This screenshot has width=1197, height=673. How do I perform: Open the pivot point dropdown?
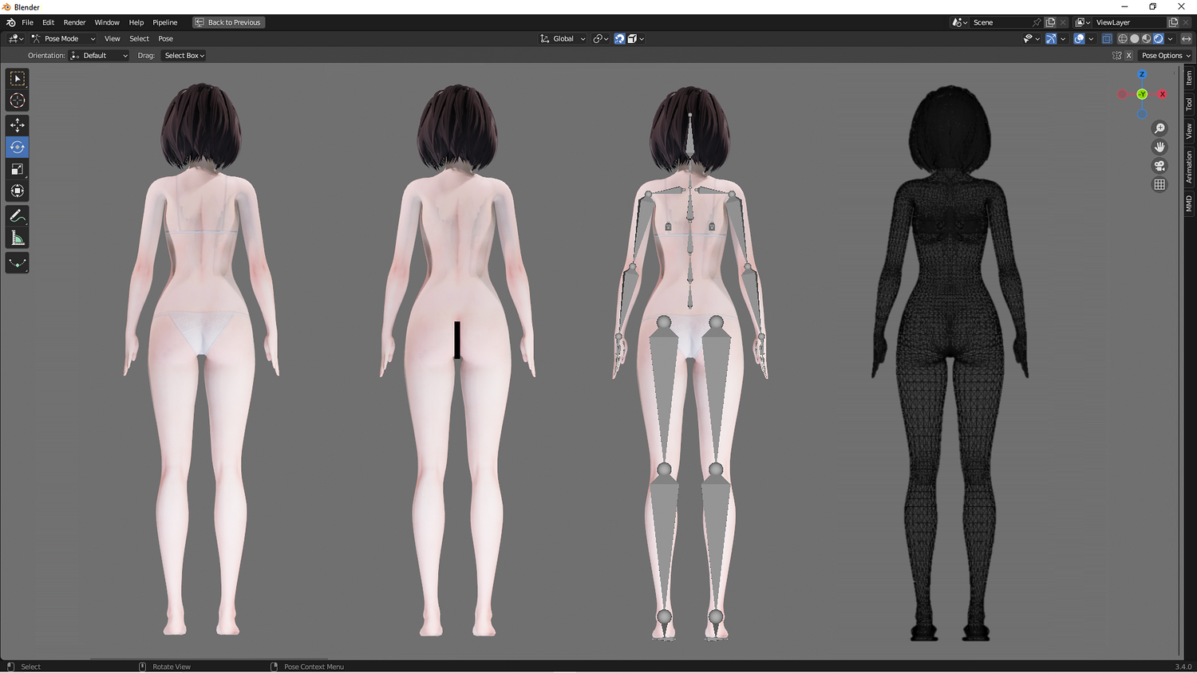click(x=600, y=38)
